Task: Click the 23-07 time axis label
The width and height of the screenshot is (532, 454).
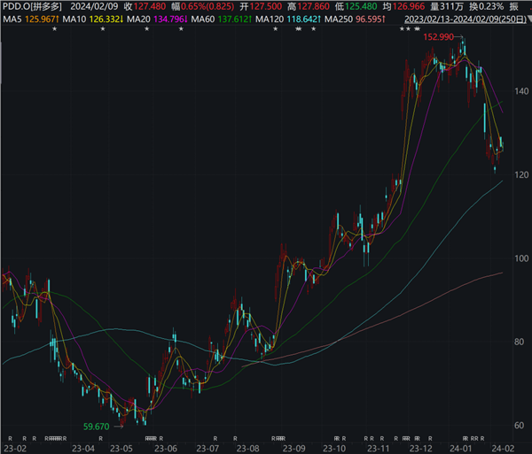Action: [x=207, y=449]
